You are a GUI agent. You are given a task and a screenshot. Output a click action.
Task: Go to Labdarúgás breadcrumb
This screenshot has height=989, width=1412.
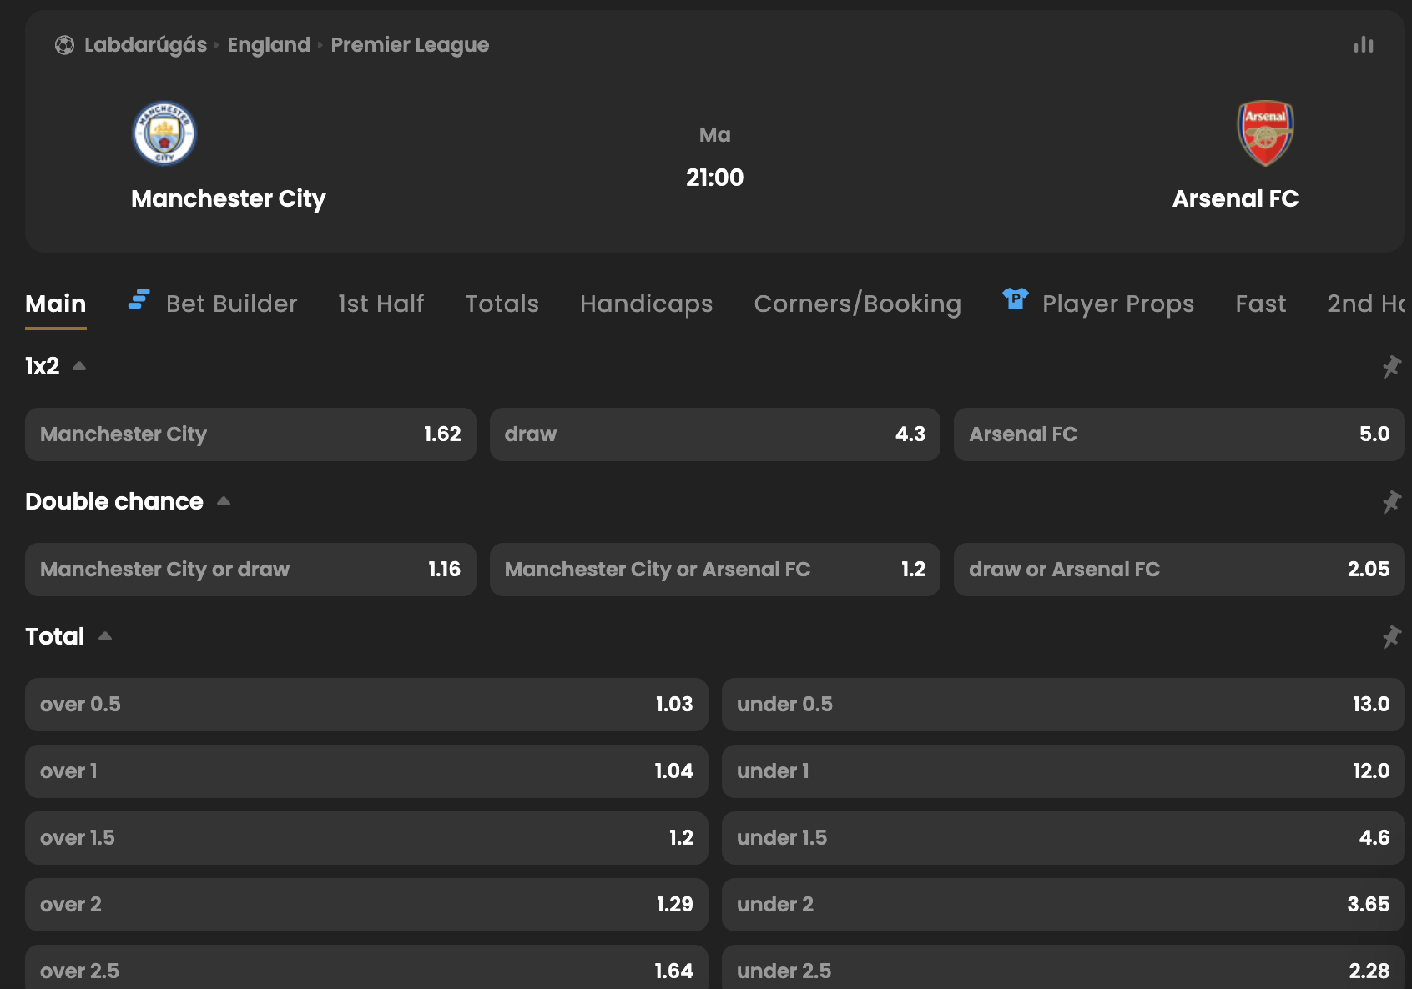[x=145, y=45]
